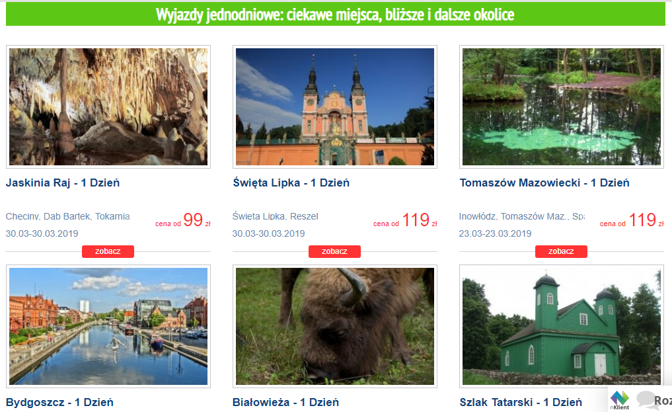Open the Tomaszów Mazowiecki pond photo
Image resolution: width=672 pixels, height=412 pixels.
[562, 106]
